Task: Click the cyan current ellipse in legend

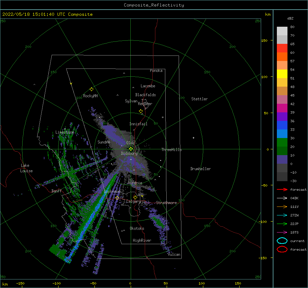Action: pos(282,241)
